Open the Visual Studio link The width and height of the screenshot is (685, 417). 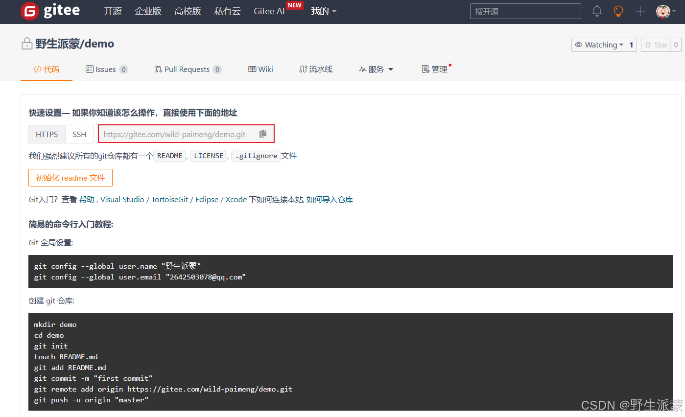[122, 200]
